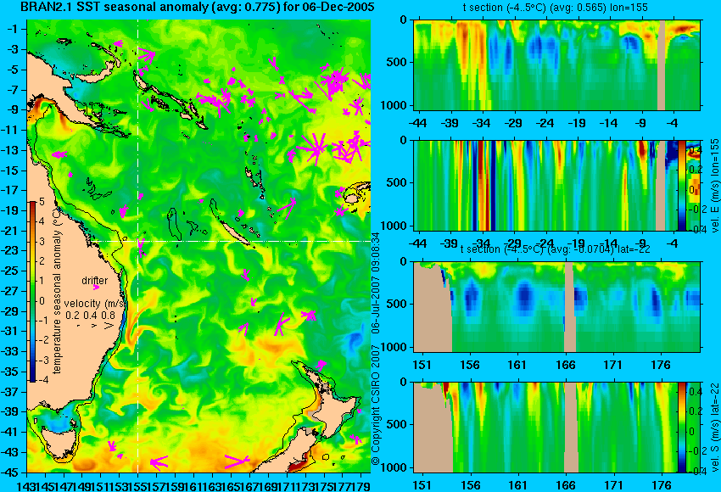Image resolution: width=721 pixels, height=492 pixels.
Task: Select the lon=155 eastward velocity section plot
Action: (x=557, y=185)
